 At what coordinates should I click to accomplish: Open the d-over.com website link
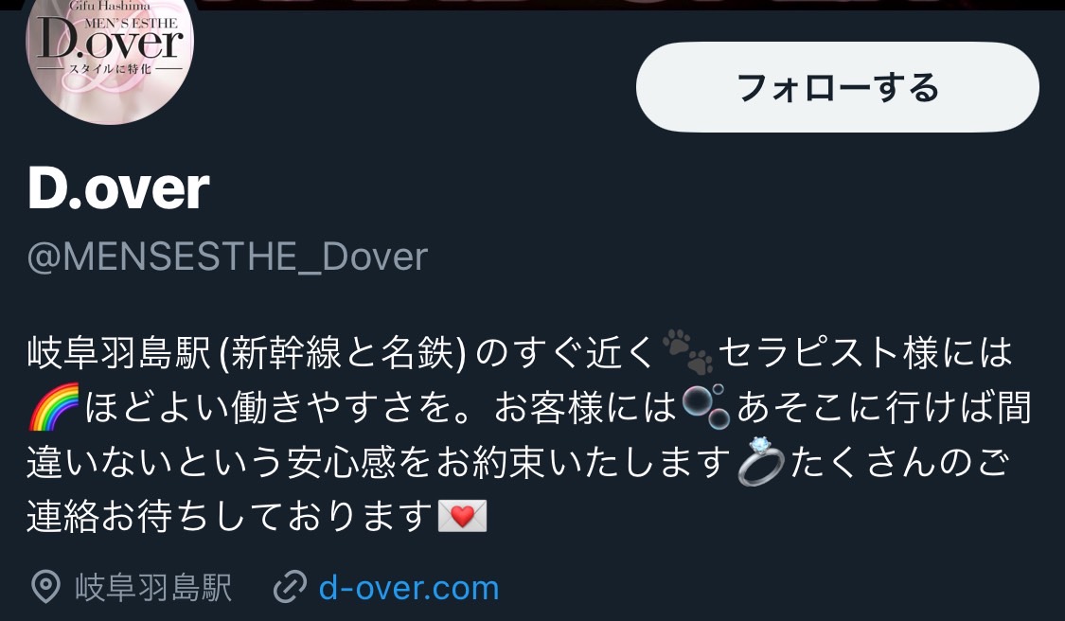pos(409,588)
